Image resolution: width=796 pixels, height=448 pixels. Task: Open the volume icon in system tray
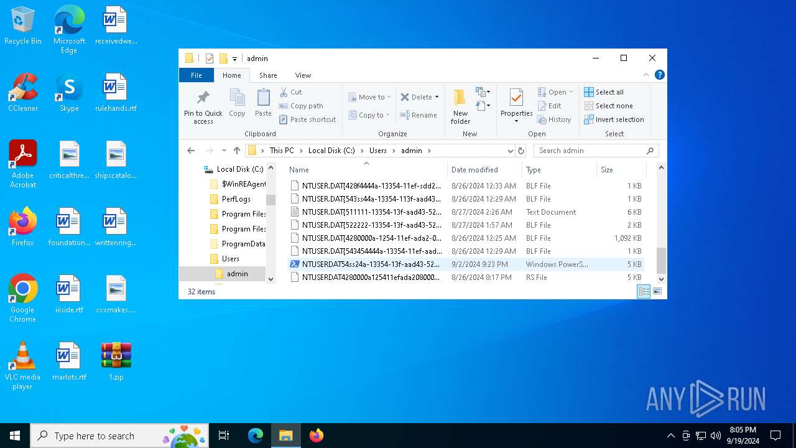coord(715,436)
